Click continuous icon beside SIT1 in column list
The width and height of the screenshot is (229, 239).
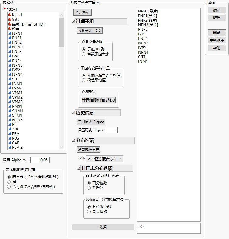[x=10, y=79]
